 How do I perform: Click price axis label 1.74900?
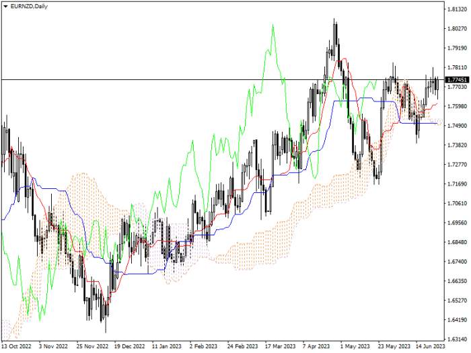[457, 126]
